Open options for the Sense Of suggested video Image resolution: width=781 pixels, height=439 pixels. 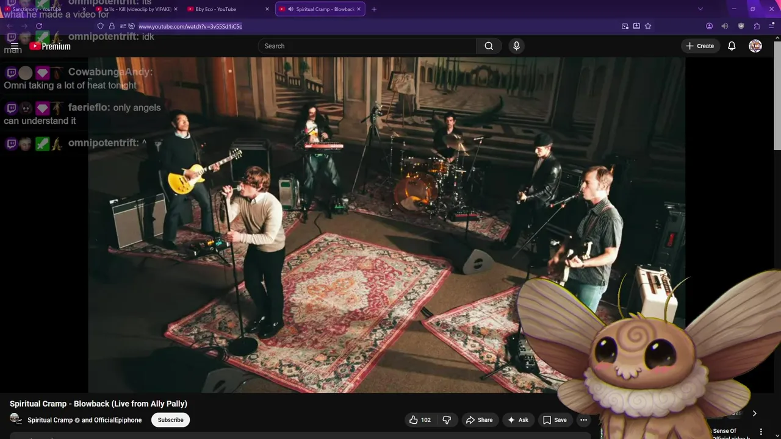761,432
